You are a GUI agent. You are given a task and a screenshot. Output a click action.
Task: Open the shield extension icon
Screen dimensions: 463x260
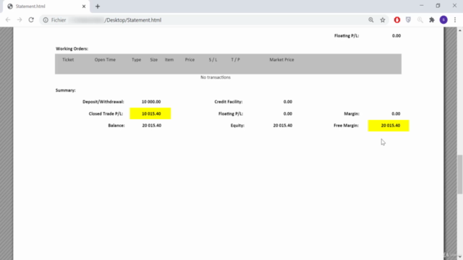coord(408,20)
